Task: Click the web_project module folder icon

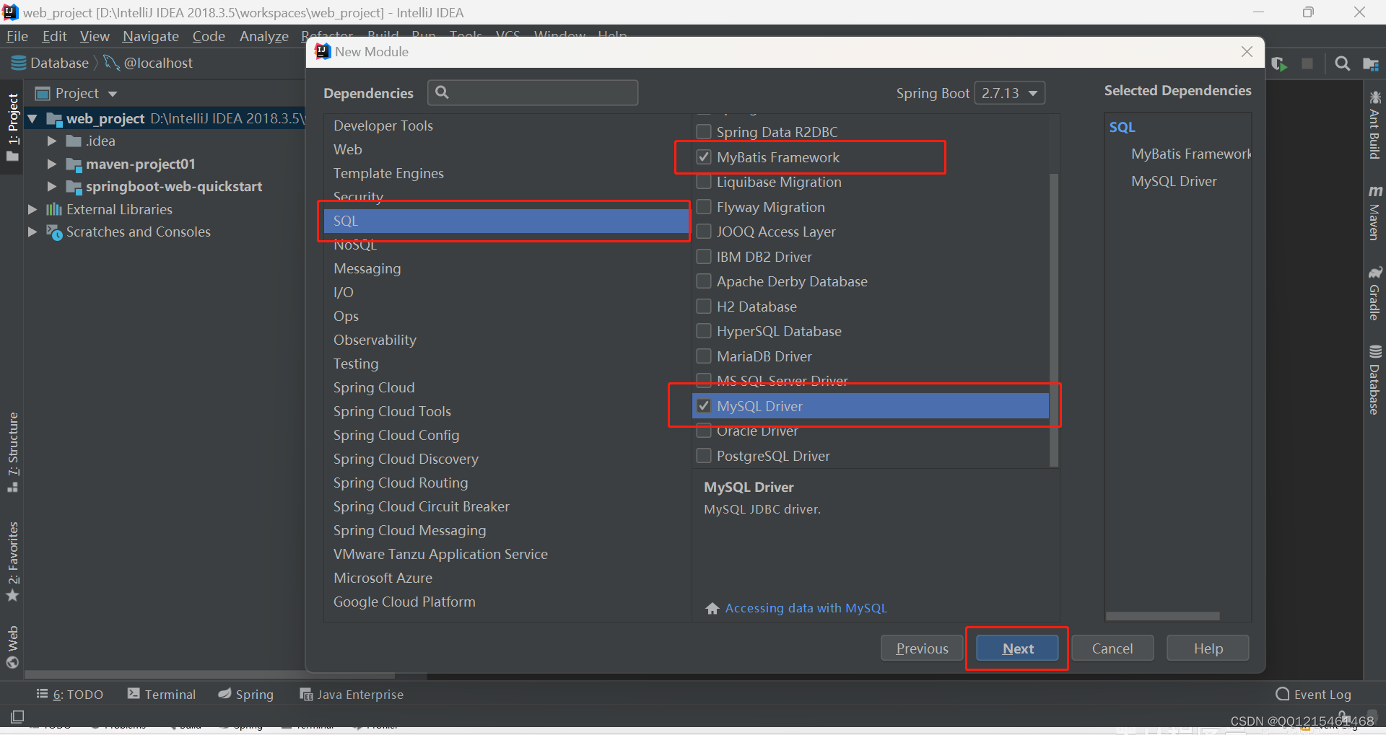Action: 54,119
